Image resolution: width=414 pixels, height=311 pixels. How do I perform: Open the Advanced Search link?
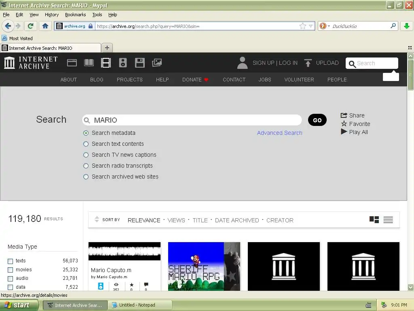280,133
